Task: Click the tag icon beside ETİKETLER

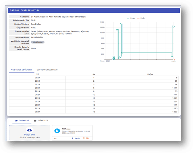Action: (35, 121)
